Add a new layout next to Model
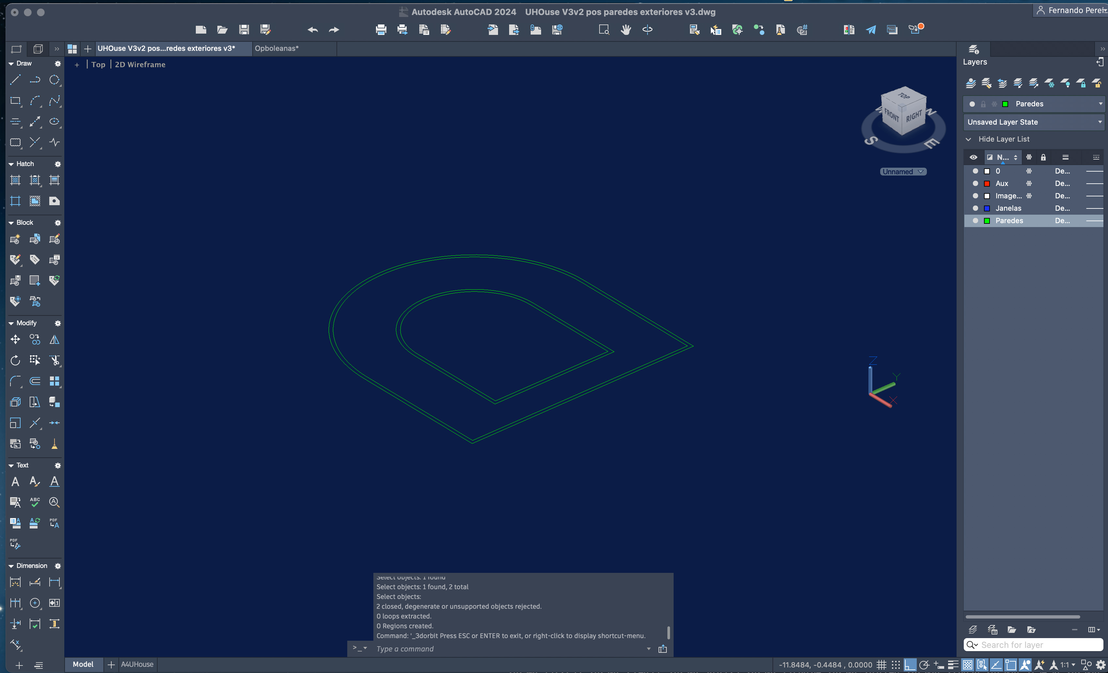1108x673 pixels. point(111,665)
